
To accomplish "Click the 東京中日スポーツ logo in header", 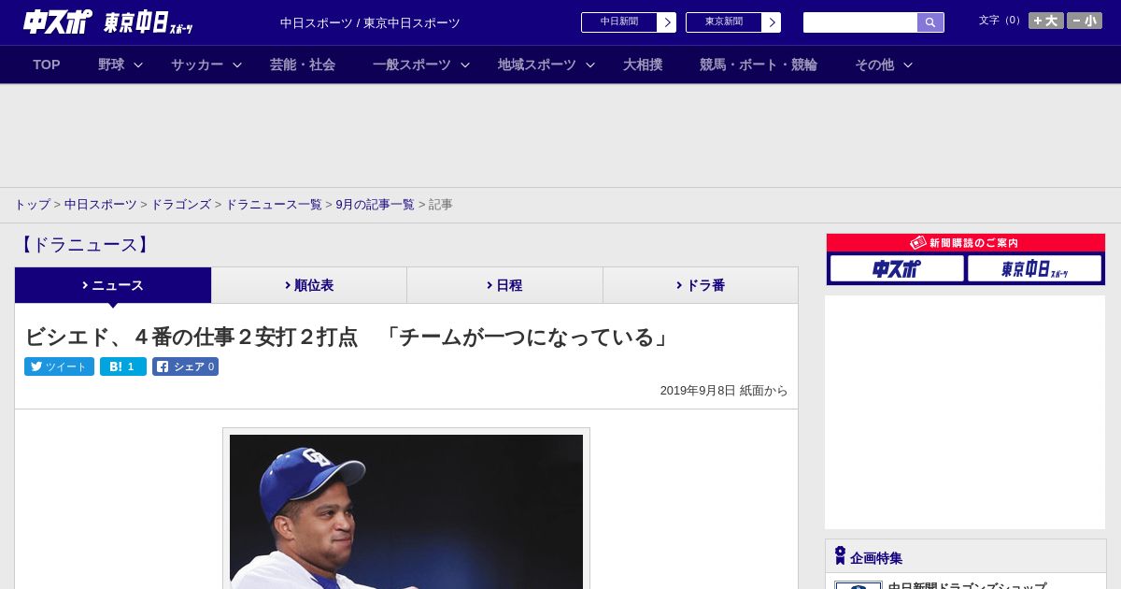I will coord(149,22).
